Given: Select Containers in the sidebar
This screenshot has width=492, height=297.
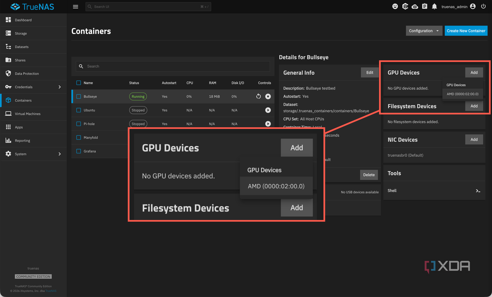Looking at the screenshot, I should pyautogui.click(x=33, y=100).
